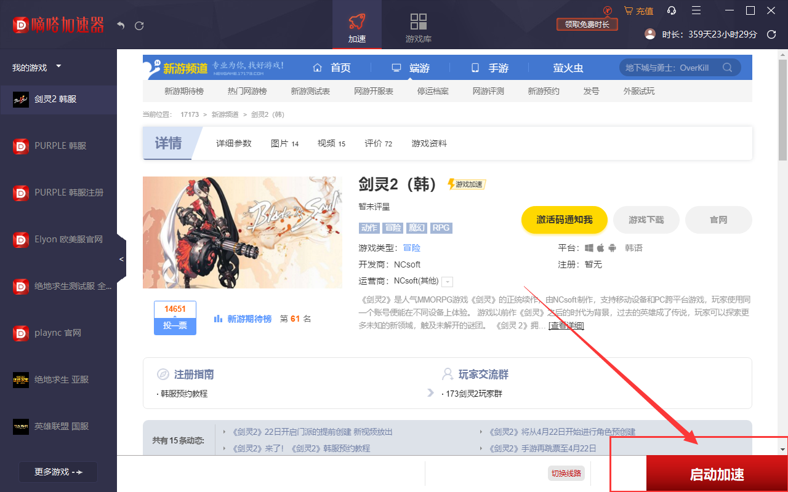Switch to 游戏资料 tab
Image resolution: width=788 pixels, height=492 pixels.
pos(429,143)
